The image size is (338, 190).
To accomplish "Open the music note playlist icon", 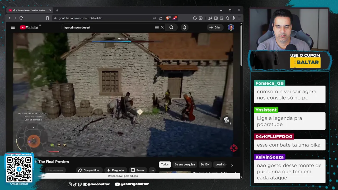I will (x=210, y=18).
